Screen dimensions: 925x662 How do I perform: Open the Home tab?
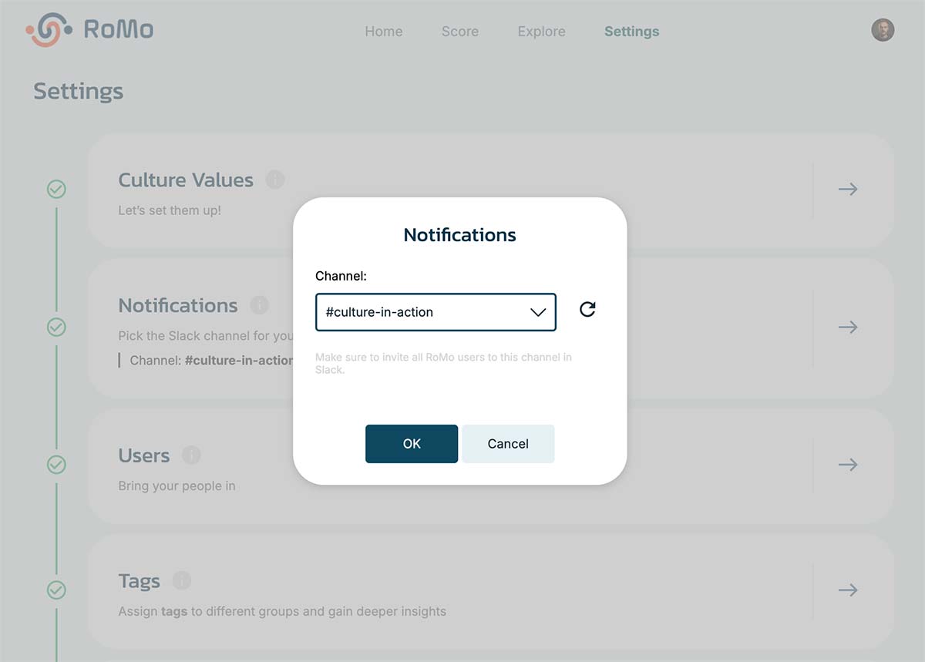click(x=384, y=32)
